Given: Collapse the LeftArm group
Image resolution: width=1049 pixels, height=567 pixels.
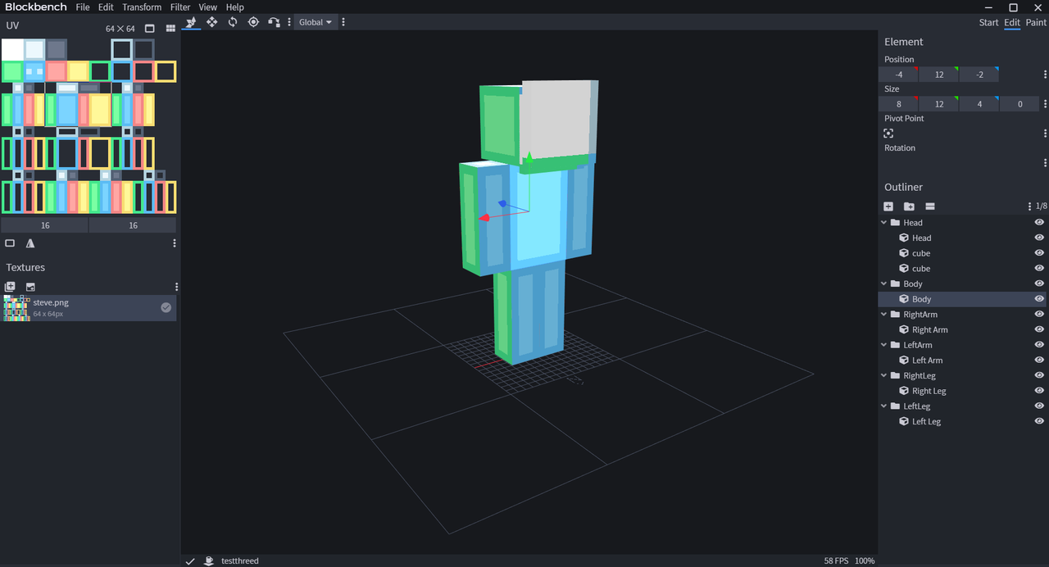Looking at the screenshot, I should point(884,345).
